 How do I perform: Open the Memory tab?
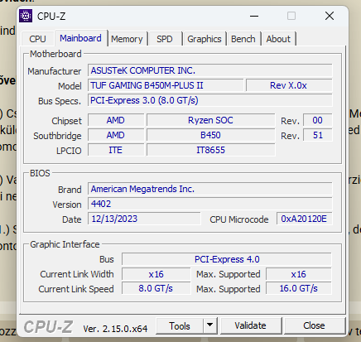127,39
